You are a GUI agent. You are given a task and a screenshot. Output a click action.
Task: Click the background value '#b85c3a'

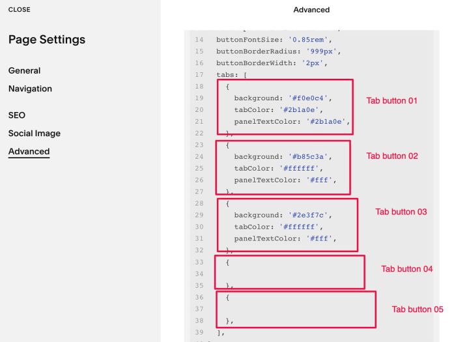pos(308,157)
